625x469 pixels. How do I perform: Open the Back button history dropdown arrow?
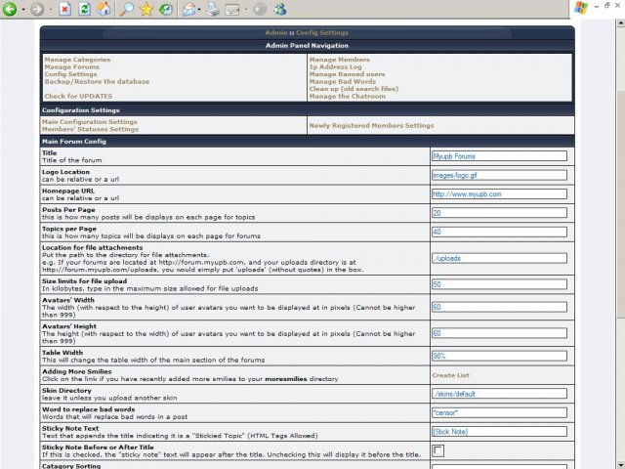point(23,10)
